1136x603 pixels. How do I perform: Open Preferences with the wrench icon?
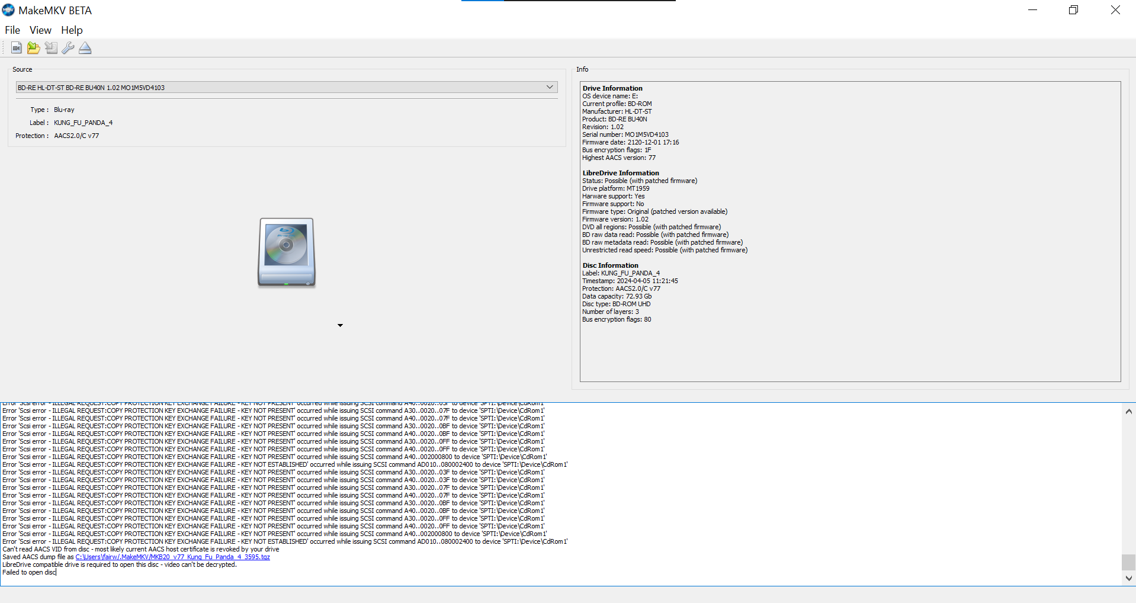click(68, 48)
